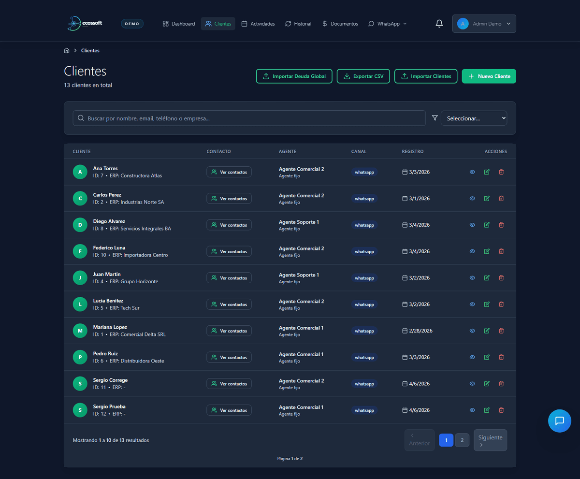Click the ecossoft logo
The image size is (580, 479).
coord(85,23)
